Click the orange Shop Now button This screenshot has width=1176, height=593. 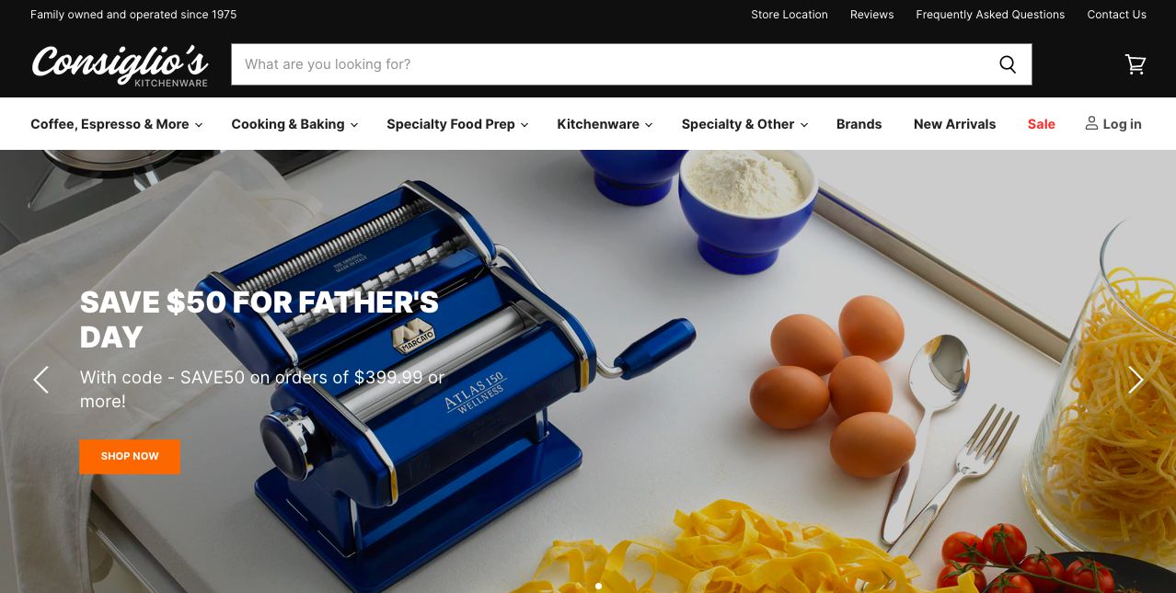[130, 456]
